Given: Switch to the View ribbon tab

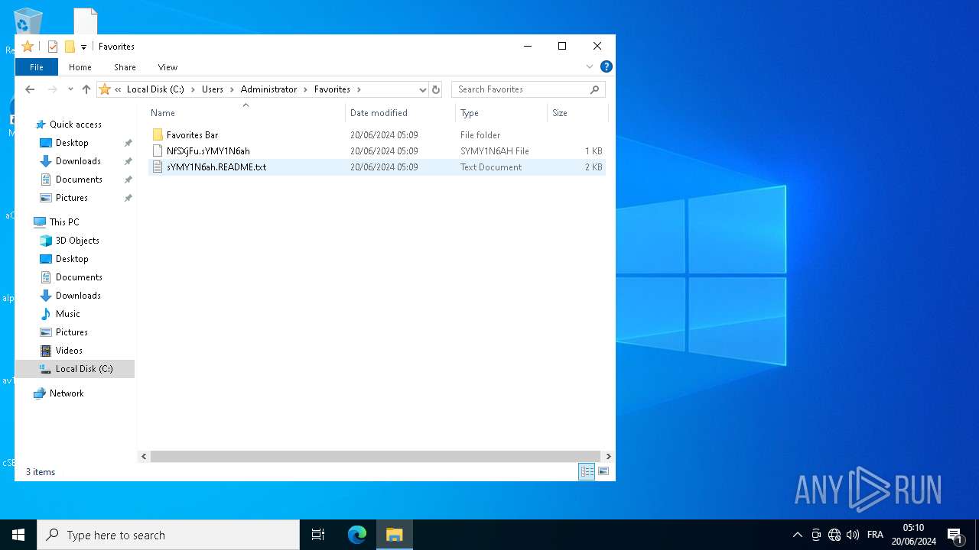Looking at the screenshot, I should coord(168,67).
